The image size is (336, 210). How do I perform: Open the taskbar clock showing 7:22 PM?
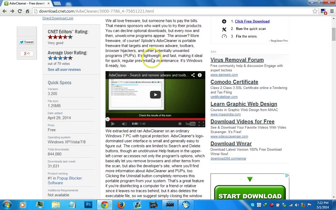click(323, 205)
